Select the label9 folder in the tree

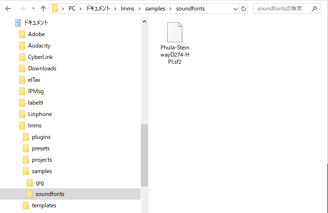click(x=35, y=103)
